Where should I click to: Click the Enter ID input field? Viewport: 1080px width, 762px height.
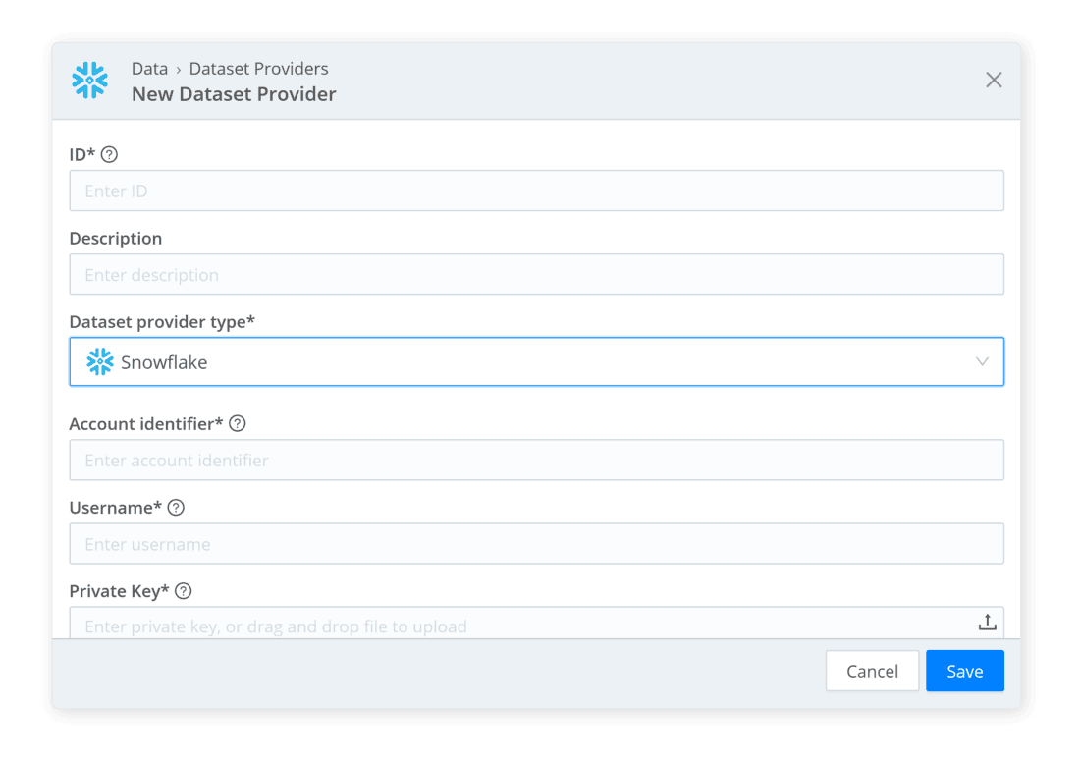point(537,190)
